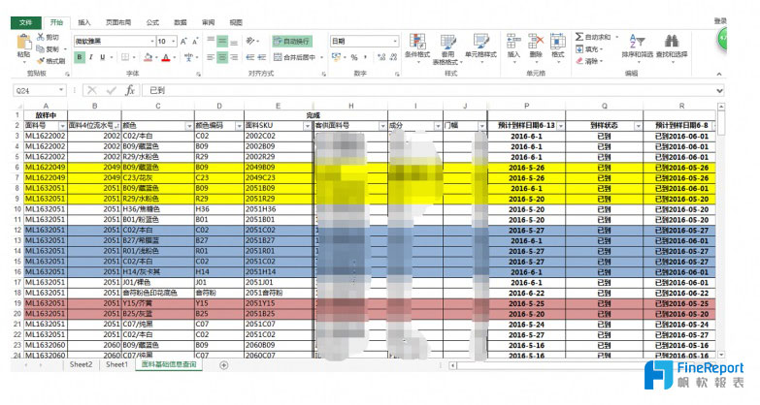760x405 pixels.
Task: Click the red font color swatch
Action: click(166, 57)
